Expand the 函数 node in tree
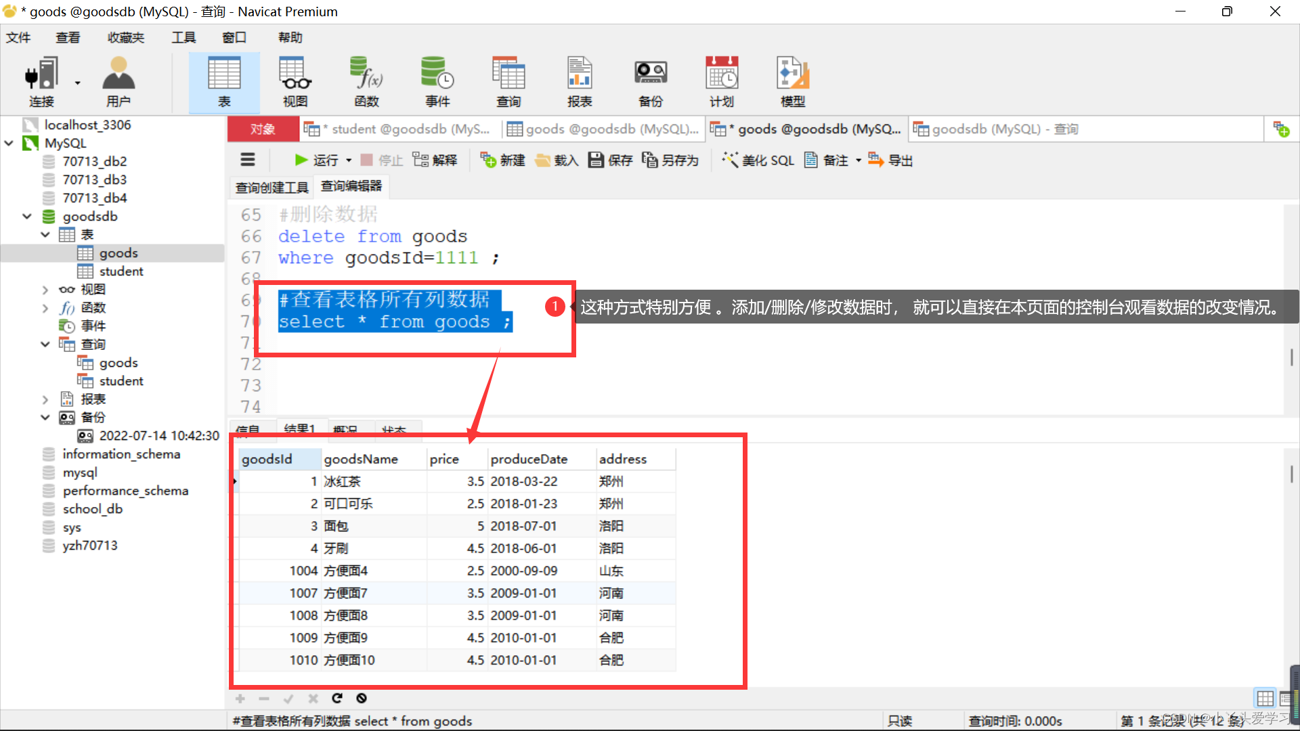The image size is (1300, 731). 45,308
